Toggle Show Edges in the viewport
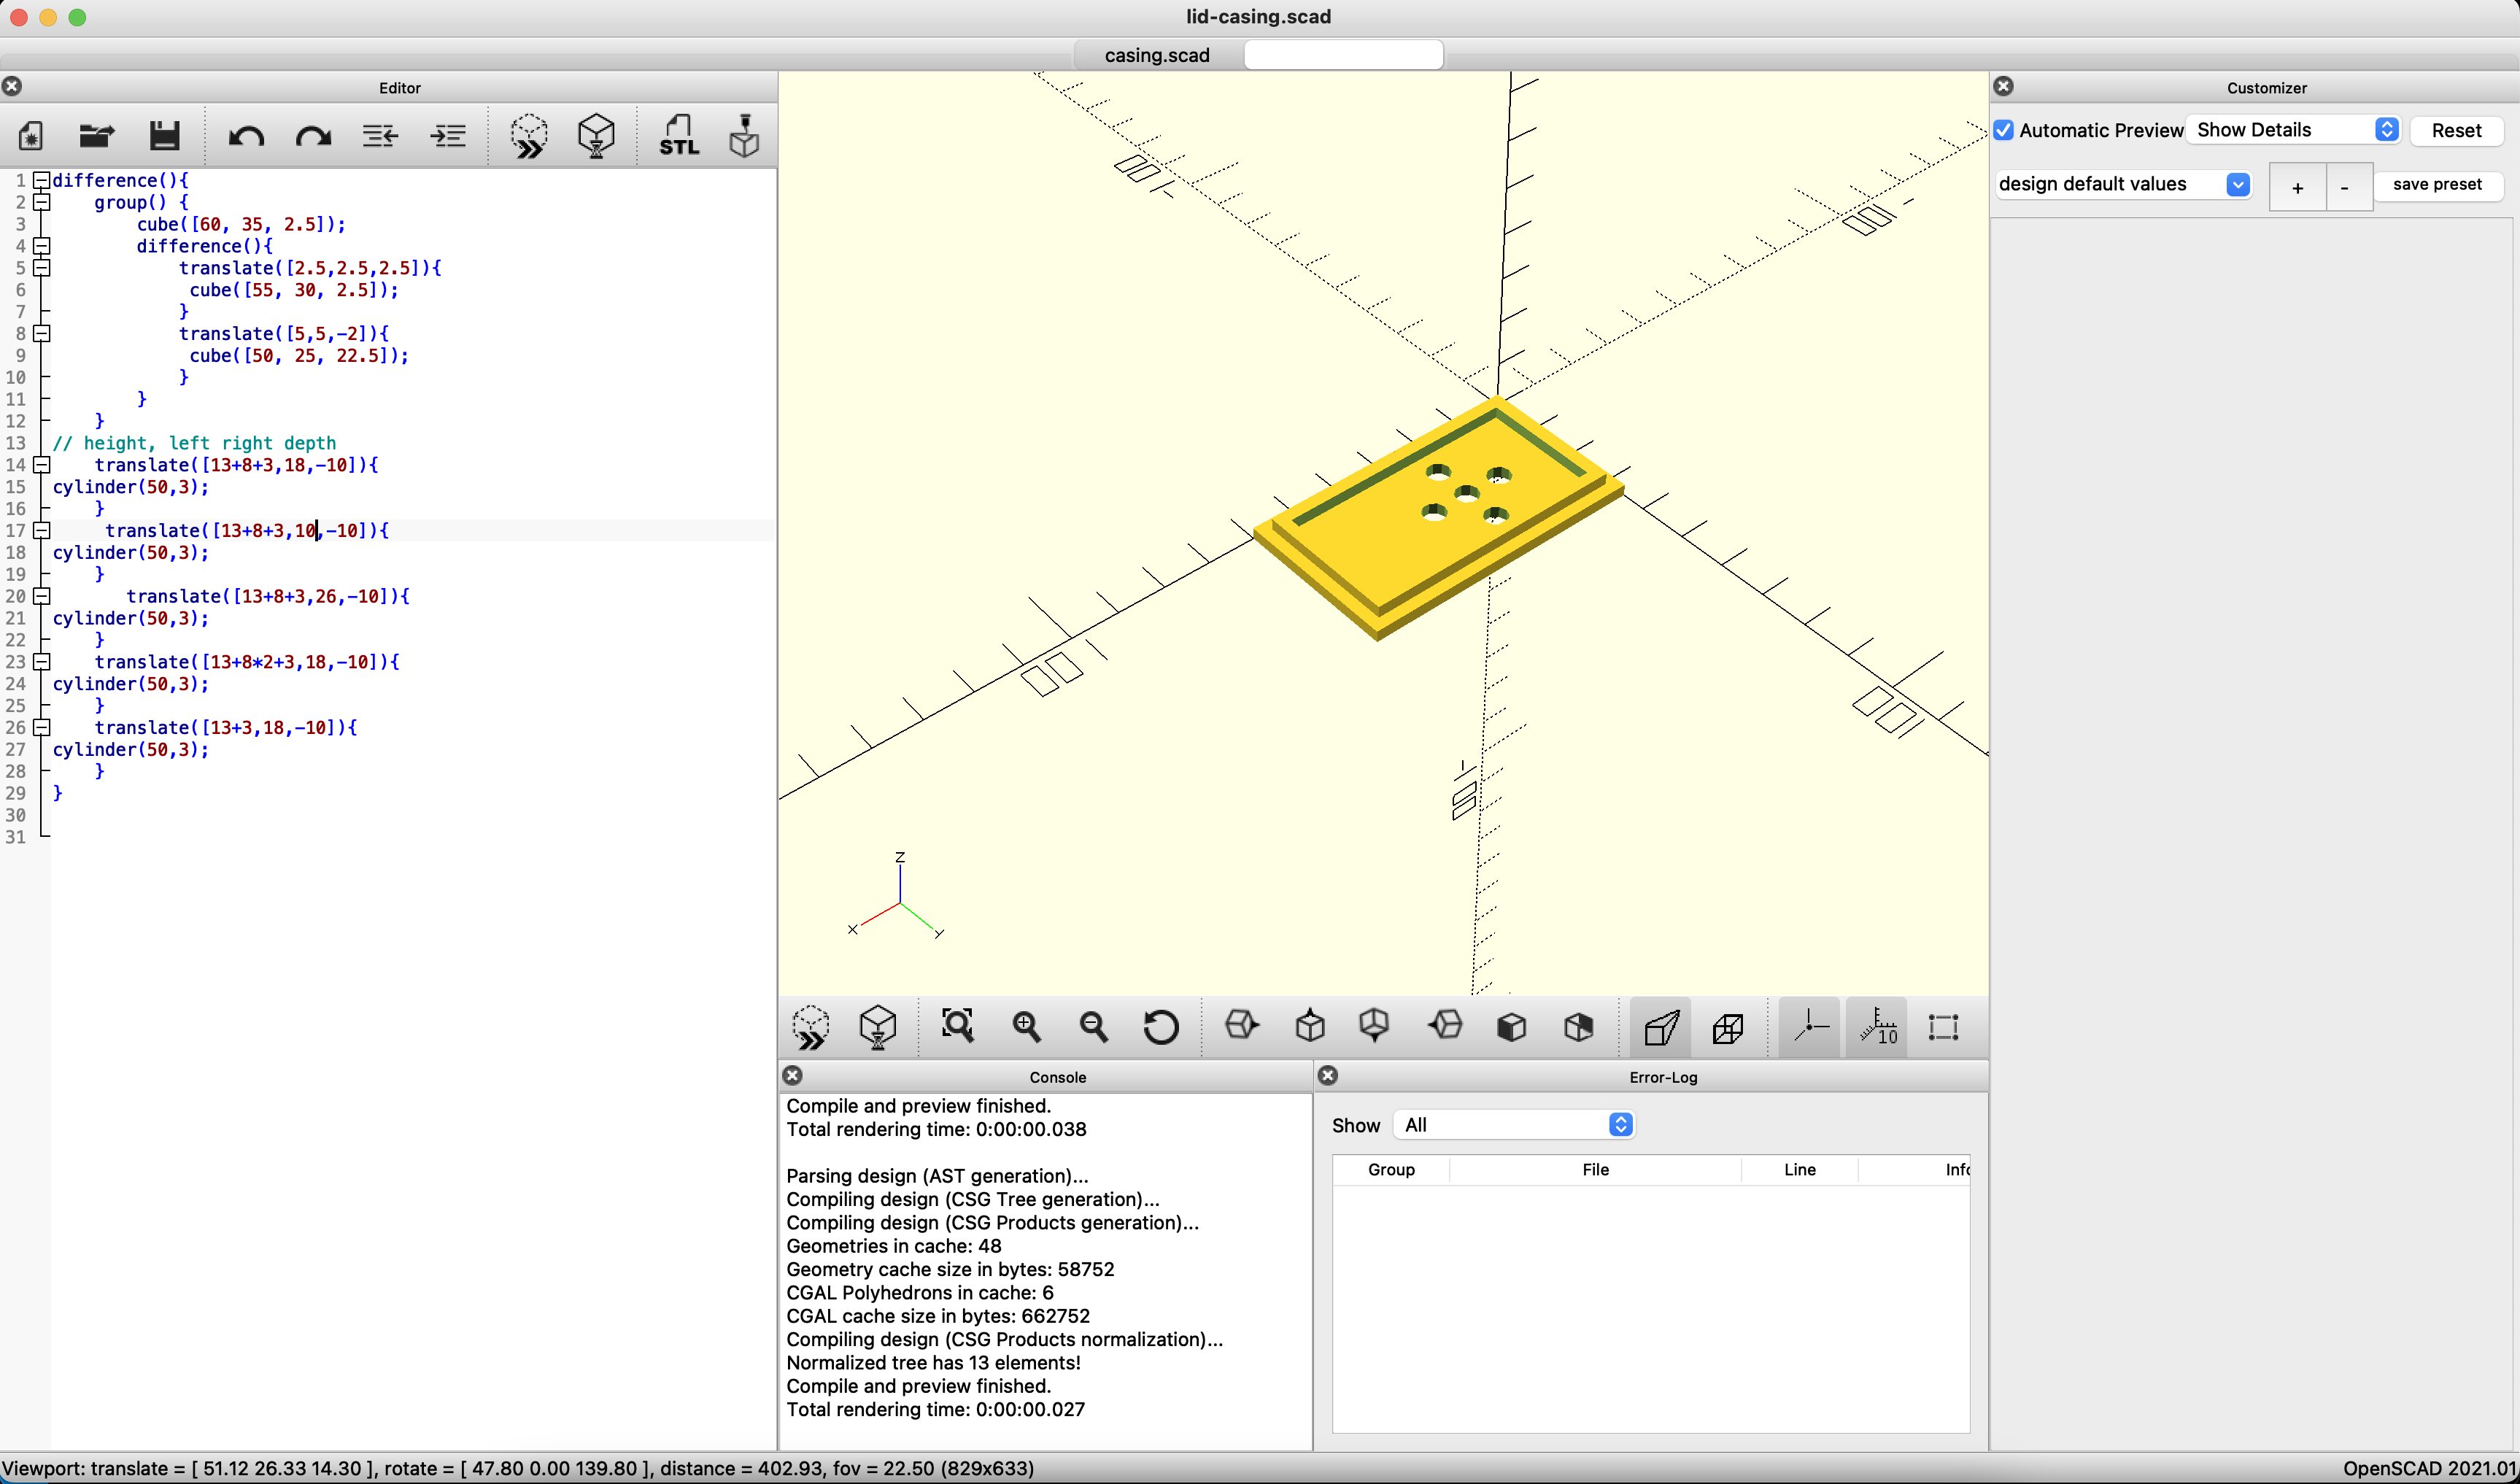Viewport: 2520px width, 1484px height. (x=1943, y=1027)
